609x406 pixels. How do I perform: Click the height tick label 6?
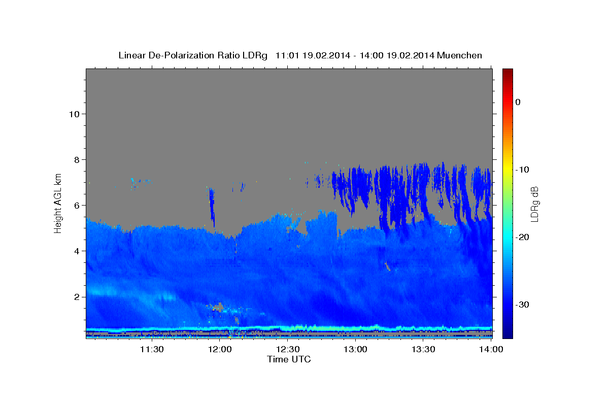click(x=77, y=205)
